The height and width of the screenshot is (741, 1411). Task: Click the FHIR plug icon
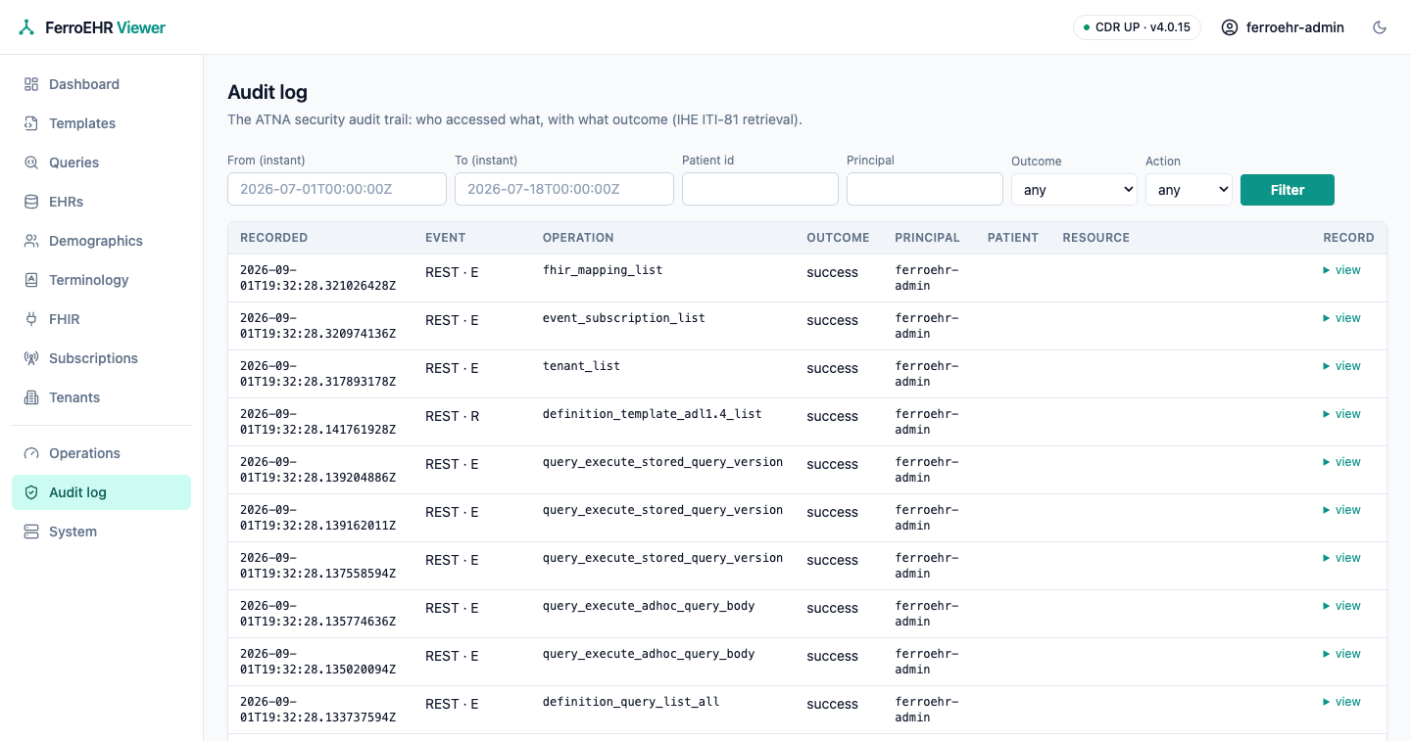point(31,319)
